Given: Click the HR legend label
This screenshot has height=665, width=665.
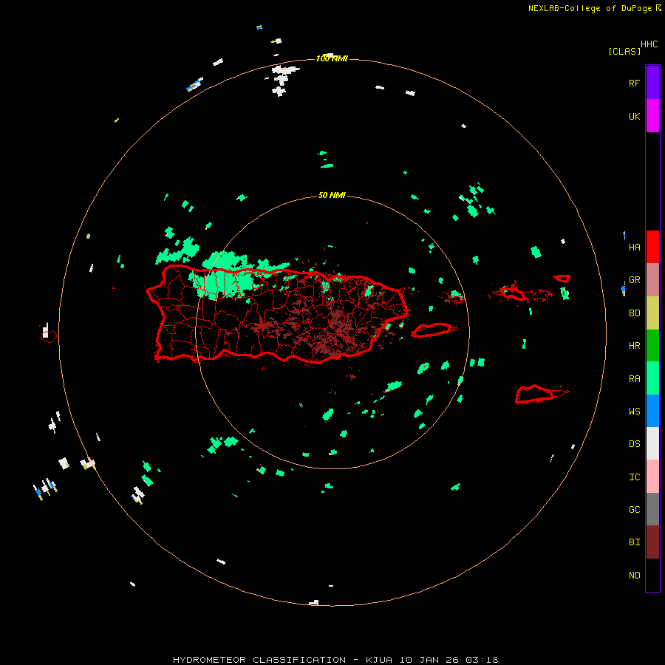Looking at the screenshot, I should [634, 346].
